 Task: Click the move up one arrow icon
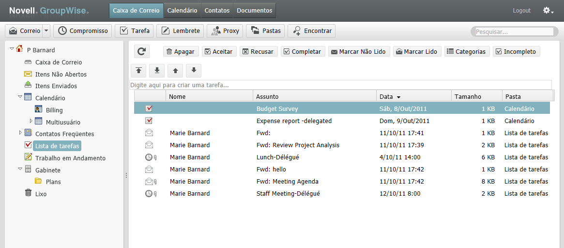[175, 71]
